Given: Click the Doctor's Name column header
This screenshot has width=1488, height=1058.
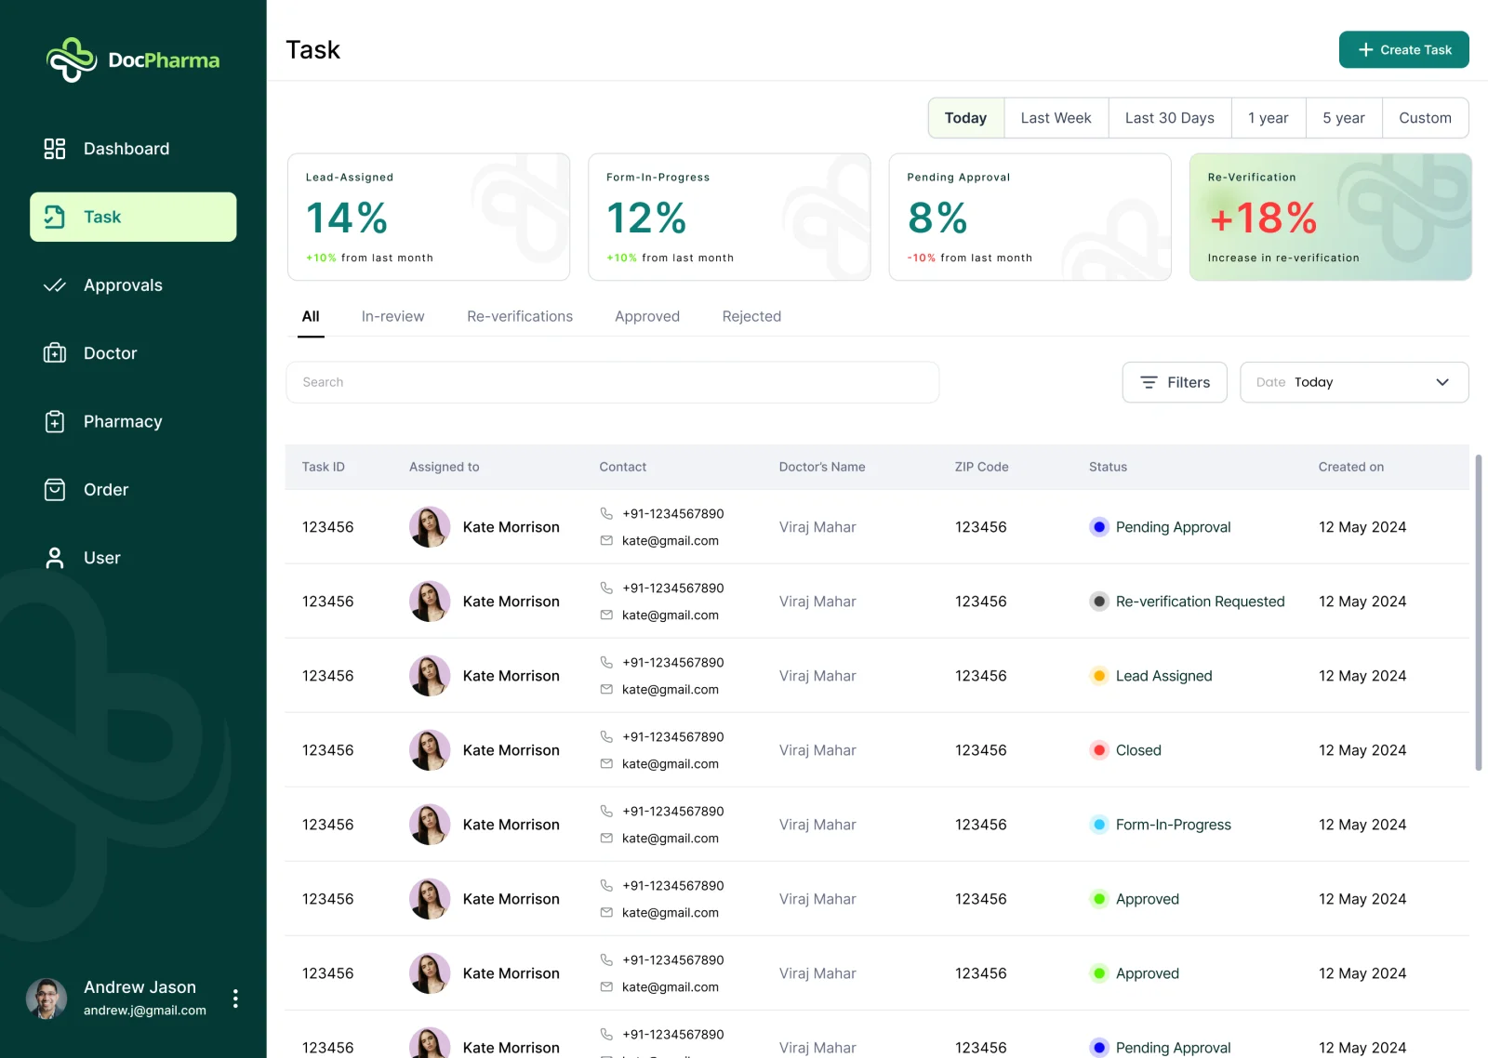Looking at the screenshot, I should pyautogui.click(x=822, y=467).
